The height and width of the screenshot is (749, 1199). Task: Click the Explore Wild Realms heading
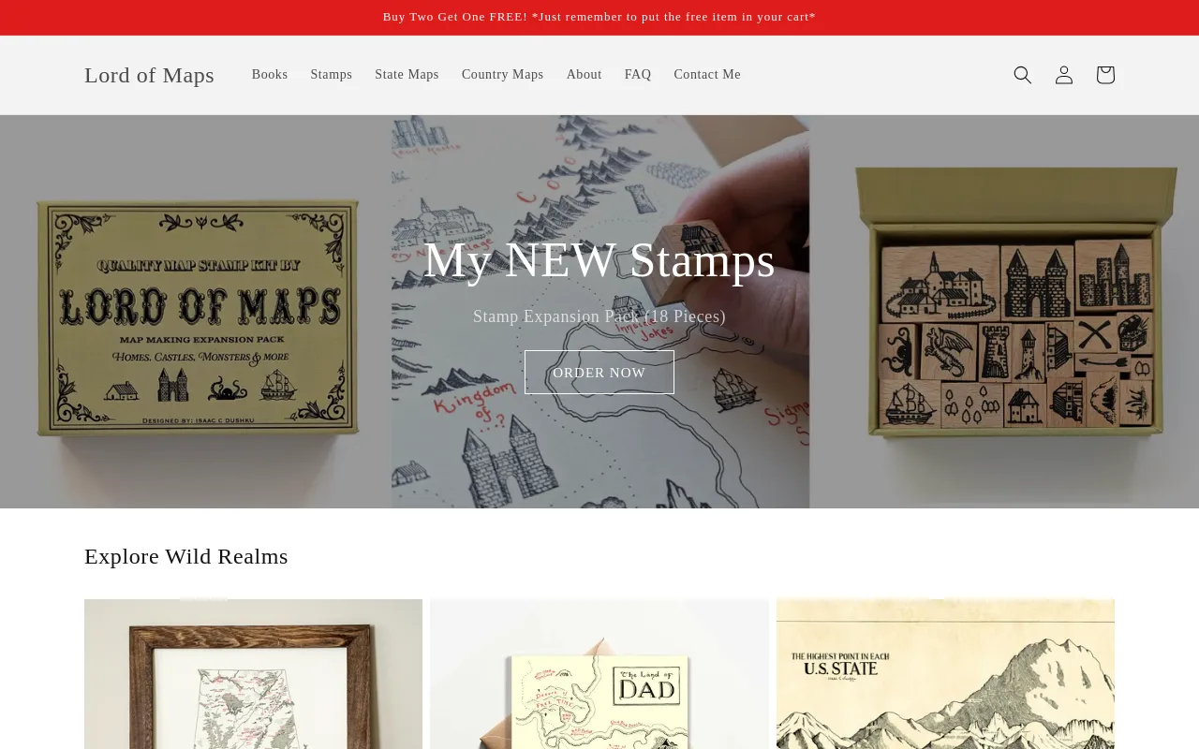coord(186,556)
